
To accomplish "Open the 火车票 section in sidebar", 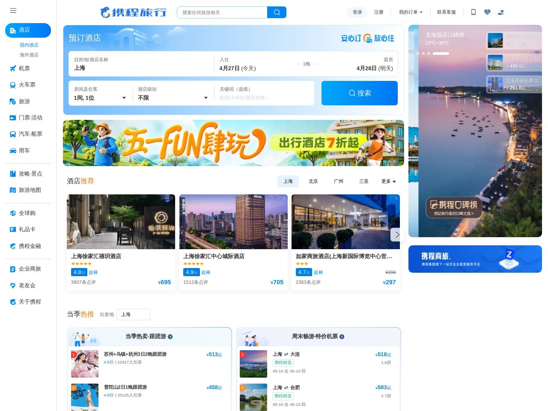I will (13, 85).
